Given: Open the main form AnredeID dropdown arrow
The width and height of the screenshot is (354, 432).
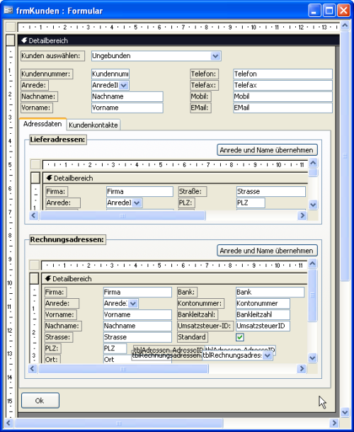Looking at the screenshot, I should click(x=124, y=85).
